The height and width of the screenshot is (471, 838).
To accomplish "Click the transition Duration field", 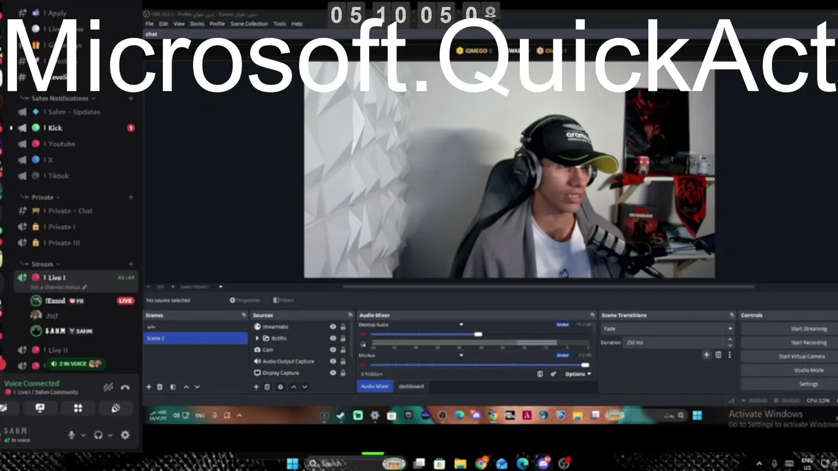I will click(678, 343).
